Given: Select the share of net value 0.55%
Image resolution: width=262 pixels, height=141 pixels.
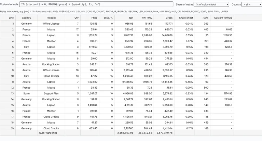Looking at the screenshot, I should tap(185, 35).
